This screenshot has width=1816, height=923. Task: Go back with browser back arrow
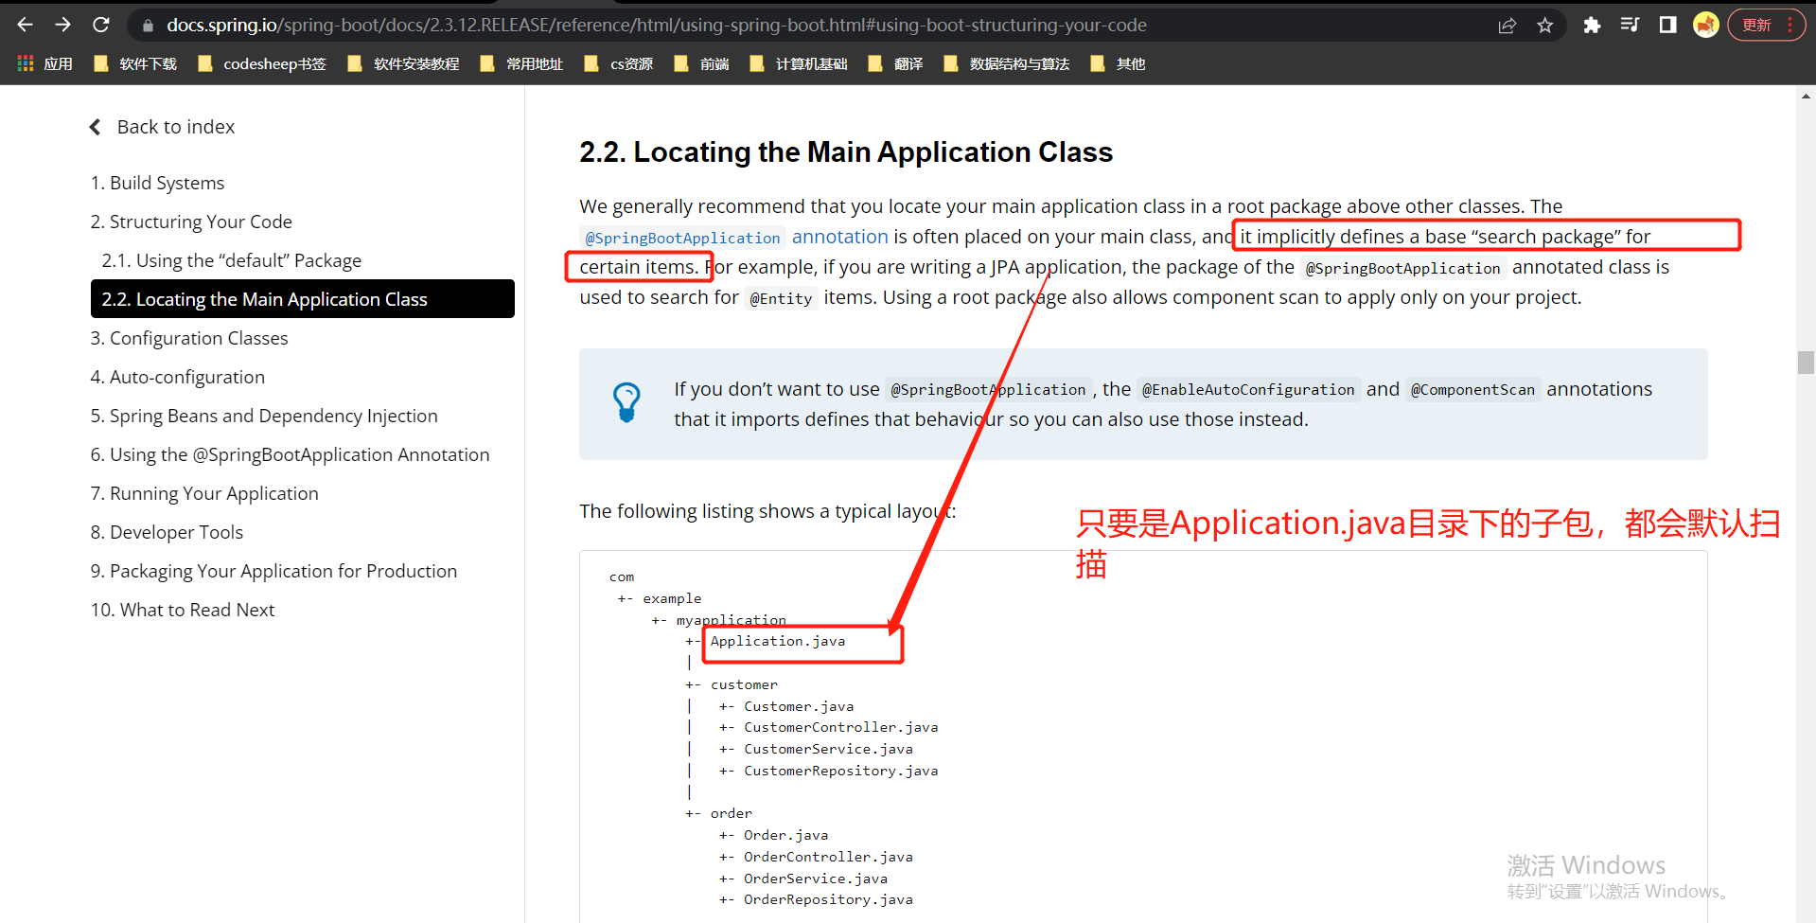point(26,25)
